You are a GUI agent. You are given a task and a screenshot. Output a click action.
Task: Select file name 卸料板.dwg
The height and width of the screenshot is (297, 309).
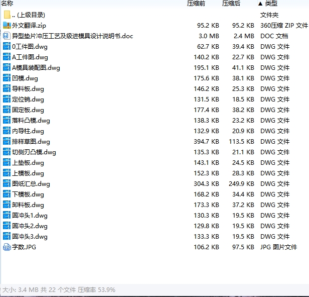tap(28, 205)
